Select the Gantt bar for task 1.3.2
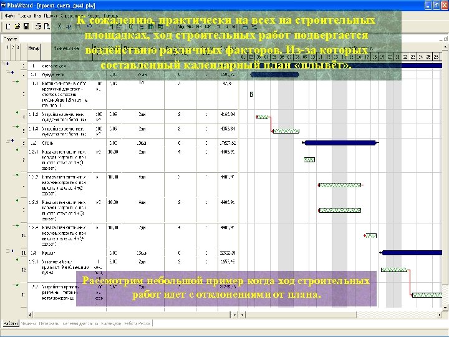 coord(427,295)
